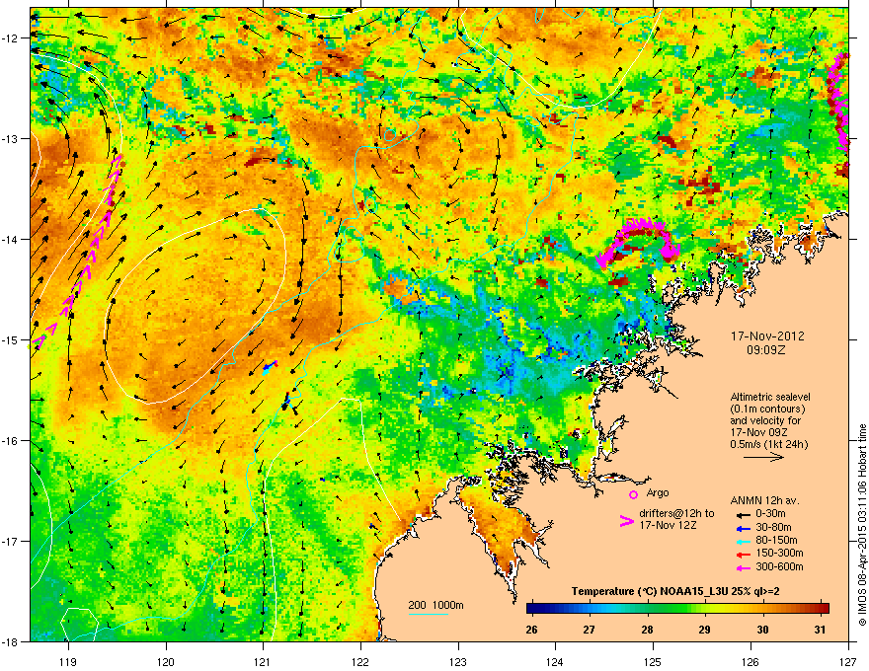
Task: Select the blue 30-80m arrow legend icon
Action: click(743, 528)
